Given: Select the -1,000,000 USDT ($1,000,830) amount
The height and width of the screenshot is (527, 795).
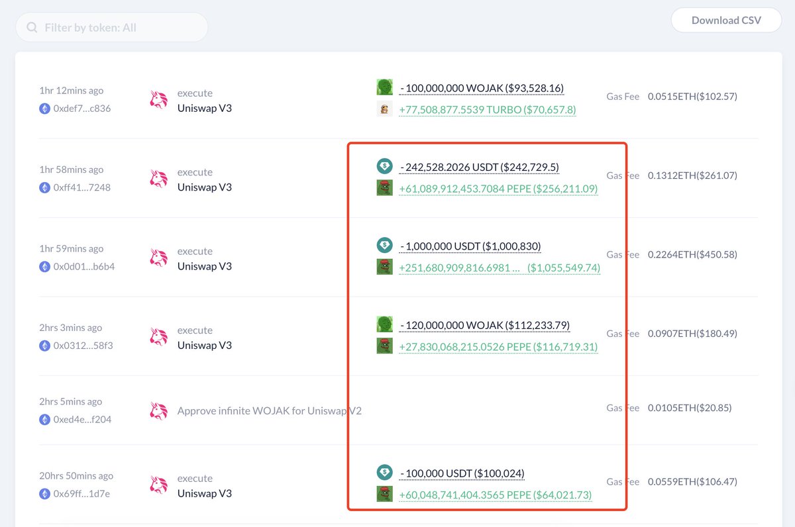Looking at the screenshot, I should tap(470, 246).
